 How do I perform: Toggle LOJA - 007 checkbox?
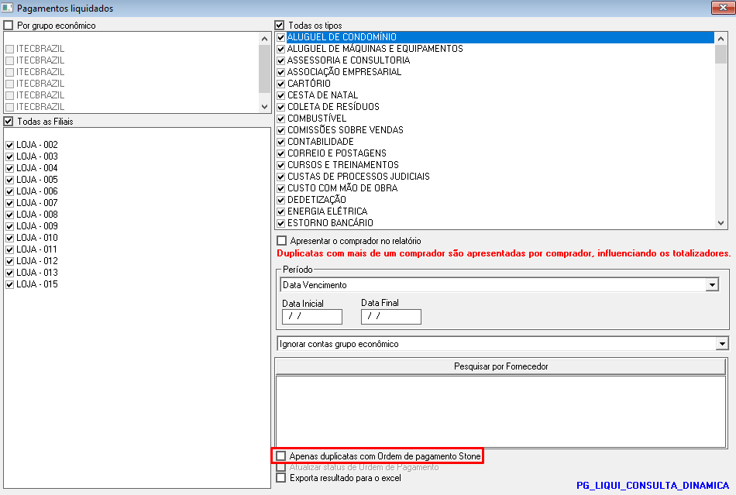pyautogui.click(x=10, y=203)
